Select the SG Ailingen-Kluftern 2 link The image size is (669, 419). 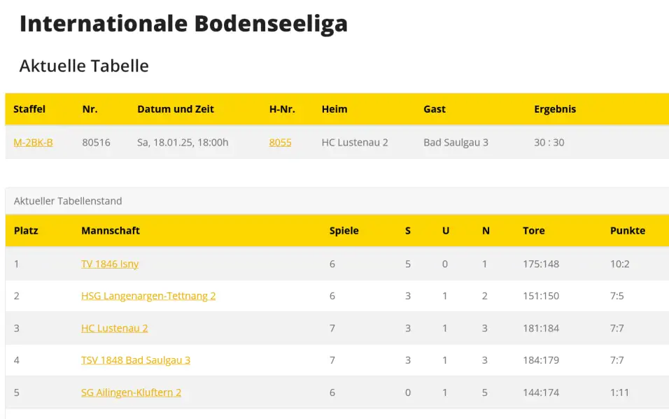pyautogui.click(x=131, y=392)
